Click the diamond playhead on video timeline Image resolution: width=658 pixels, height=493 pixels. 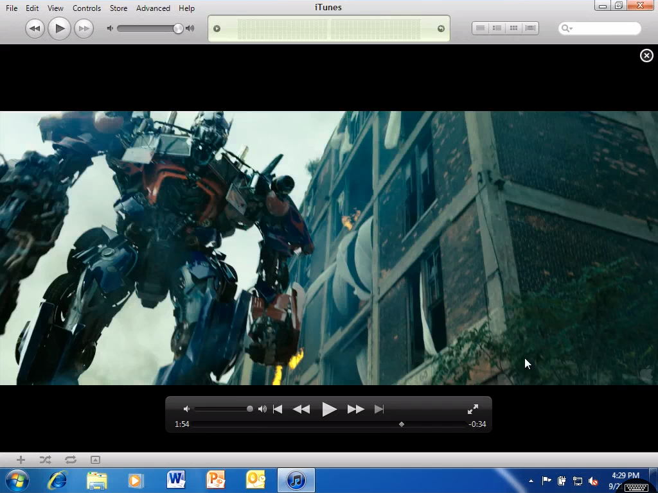point(402,424)
